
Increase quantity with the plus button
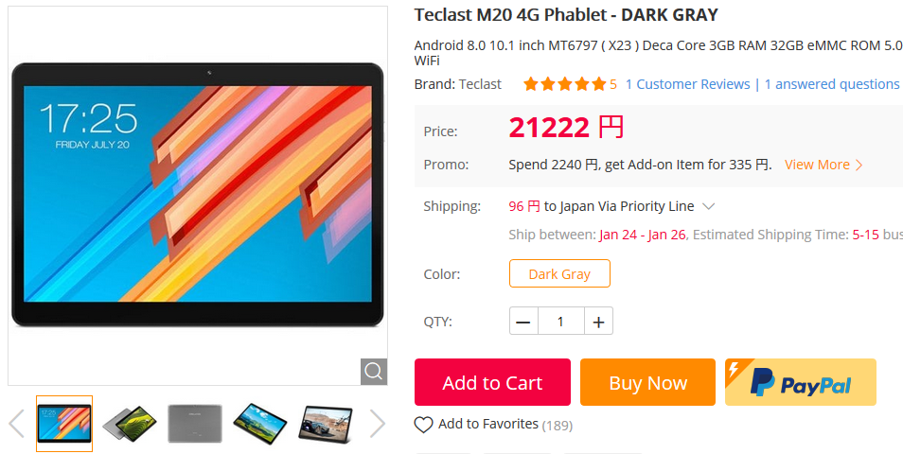pyautogui.click(x=599, y=321)
